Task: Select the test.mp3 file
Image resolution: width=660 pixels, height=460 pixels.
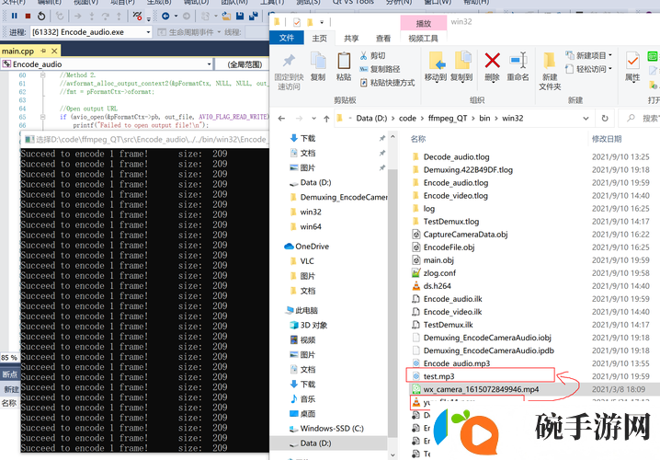Action: pyautogui.click(x=438, y=376)
